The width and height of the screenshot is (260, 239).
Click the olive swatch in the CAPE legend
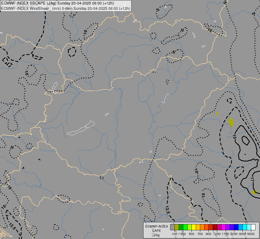click(177, 227)
